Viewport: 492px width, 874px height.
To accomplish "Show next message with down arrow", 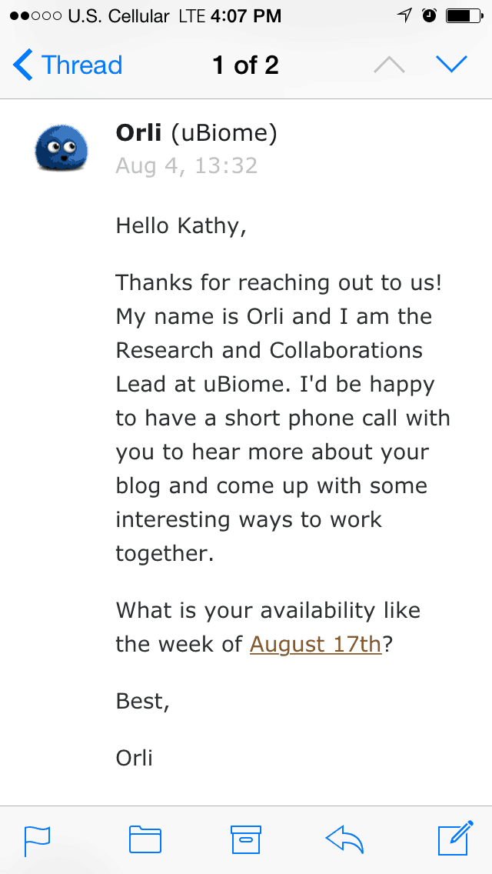I will (452, 65).
